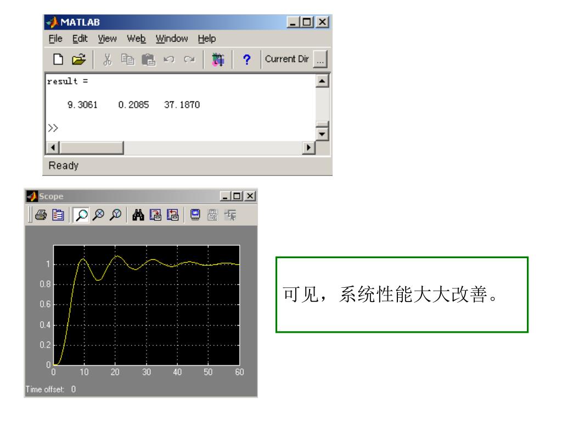Click the Ready status bar text
Image resolution: width=562 pixels, height=421 pixels.
click(64, 166)
